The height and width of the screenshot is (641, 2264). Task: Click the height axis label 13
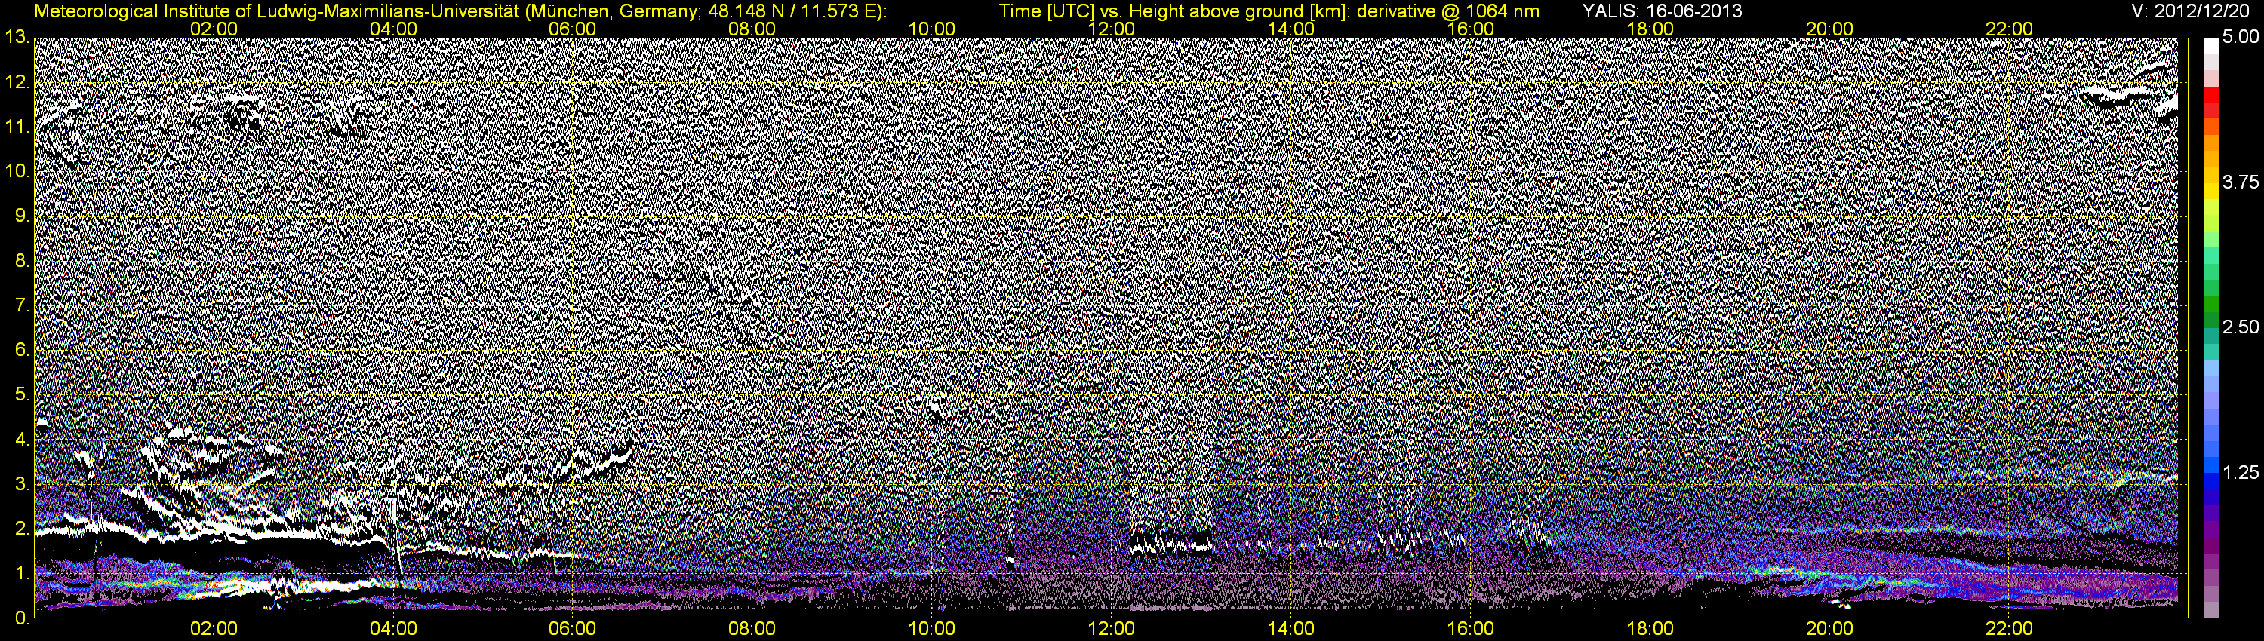[x=16, y=37]
